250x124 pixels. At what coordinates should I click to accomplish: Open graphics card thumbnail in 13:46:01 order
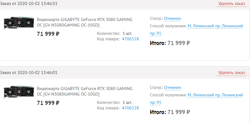tap(18, 92)
